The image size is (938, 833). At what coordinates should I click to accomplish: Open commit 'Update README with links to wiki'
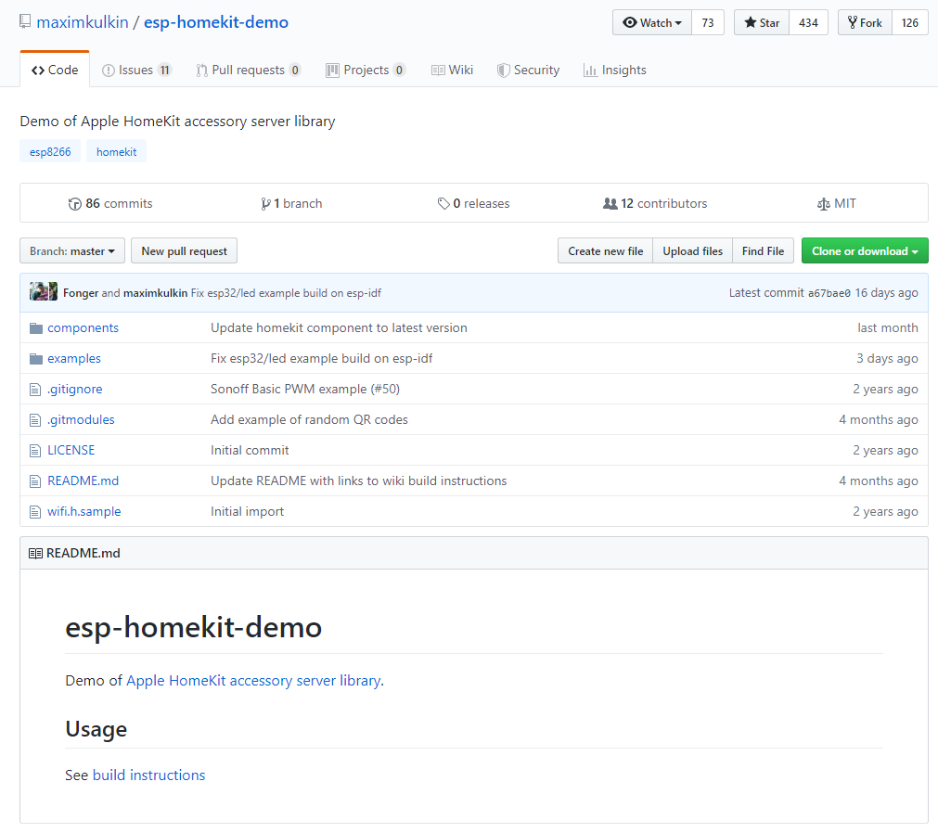[358, 481]
